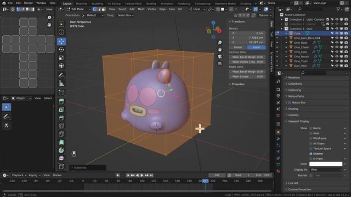Select the Knife tool
This screenshot has height=197, width=351.
click(x=61, y=134)
